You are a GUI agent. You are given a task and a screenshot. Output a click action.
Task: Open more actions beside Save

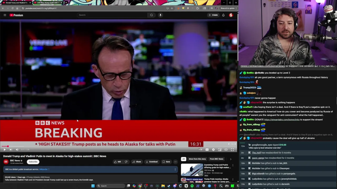[175, 162]
